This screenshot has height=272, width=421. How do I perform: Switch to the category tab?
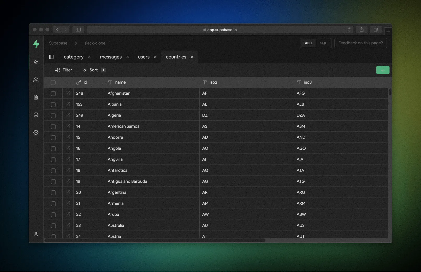[74, 57]
